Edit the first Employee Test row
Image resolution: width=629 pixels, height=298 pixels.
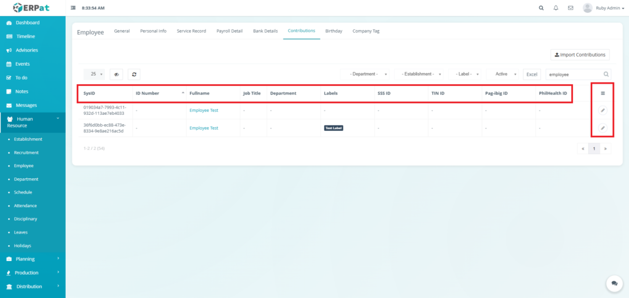click(x=603, y=111)
